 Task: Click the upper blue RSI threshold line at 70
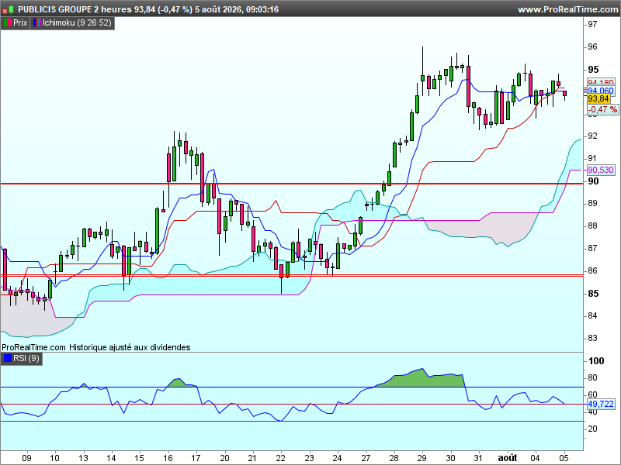coord(292,387)
